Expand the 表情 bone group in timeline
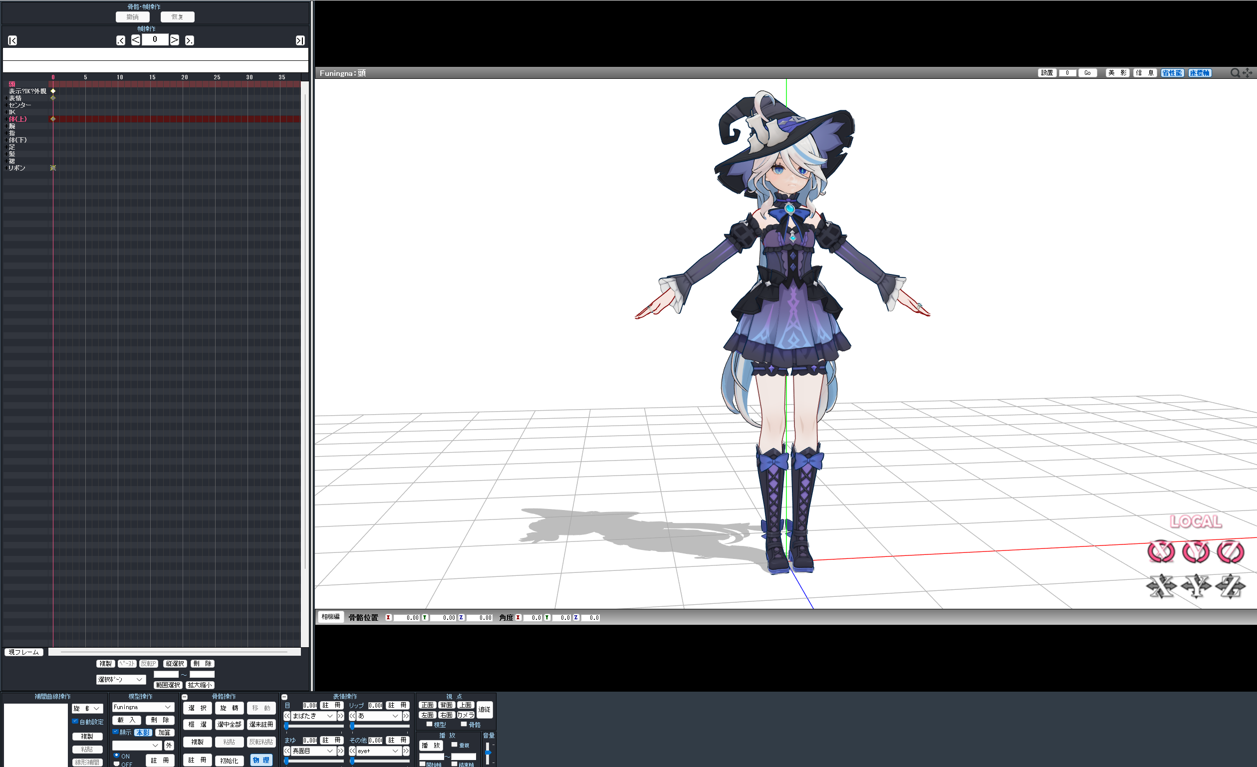This screenshot has width=1257, height=767. coord(6,98)
